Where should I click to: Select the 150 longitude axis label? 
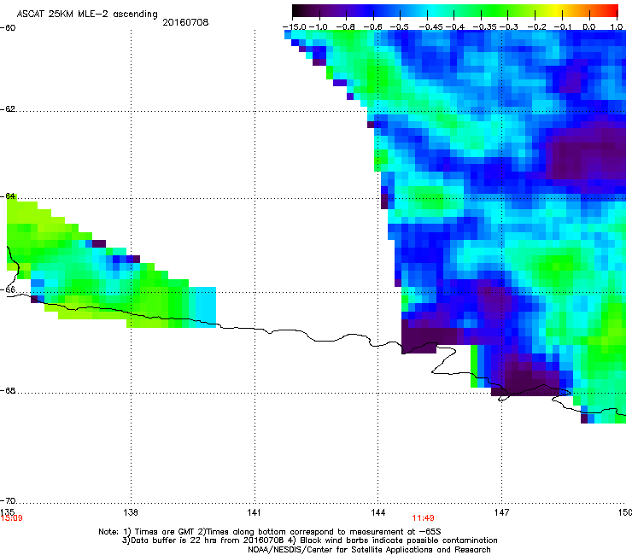pyautogui.click(x=625, y=512)
